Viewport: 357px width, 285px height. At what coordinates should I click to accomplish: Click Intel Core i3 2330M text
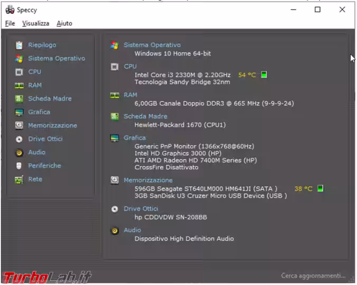coord(182,75)
